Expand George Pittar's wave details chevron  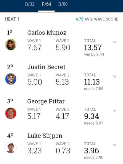(115, 111)
